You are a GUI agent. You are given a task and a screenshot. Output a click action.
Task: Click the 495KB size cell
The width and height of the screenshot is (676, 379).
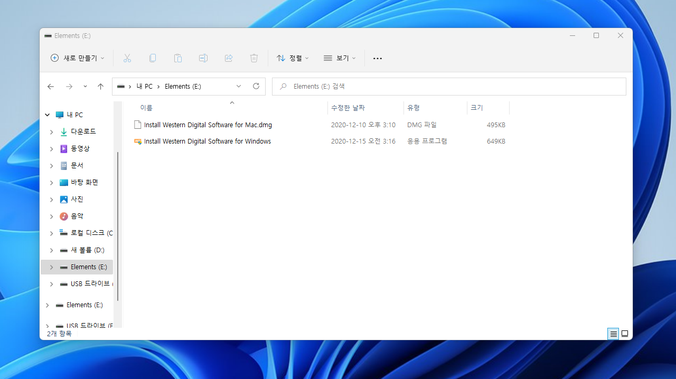pyautogui.click(x=496, y=125)
